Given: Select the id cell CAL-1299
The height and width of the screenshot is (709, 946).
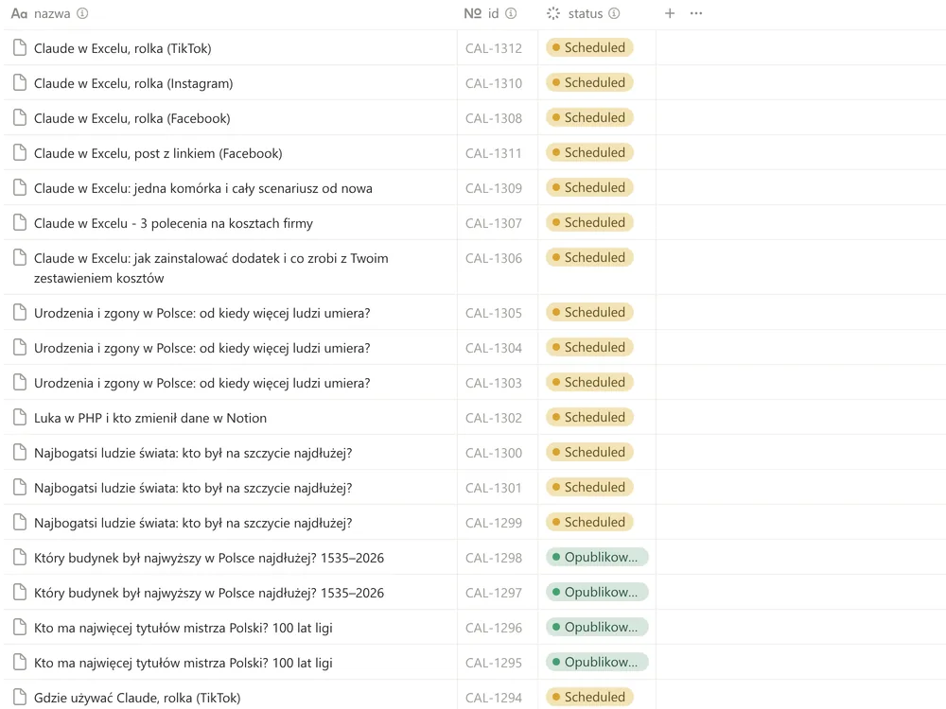Looking at the screenshot, I should 494,523.
